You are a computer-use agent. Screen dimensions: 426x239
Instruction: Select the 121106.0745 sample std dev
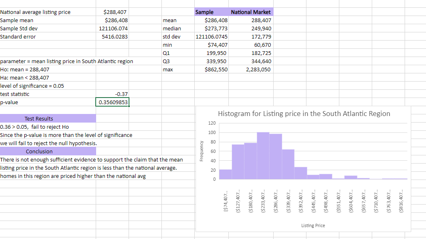click(x=212, y=36)
